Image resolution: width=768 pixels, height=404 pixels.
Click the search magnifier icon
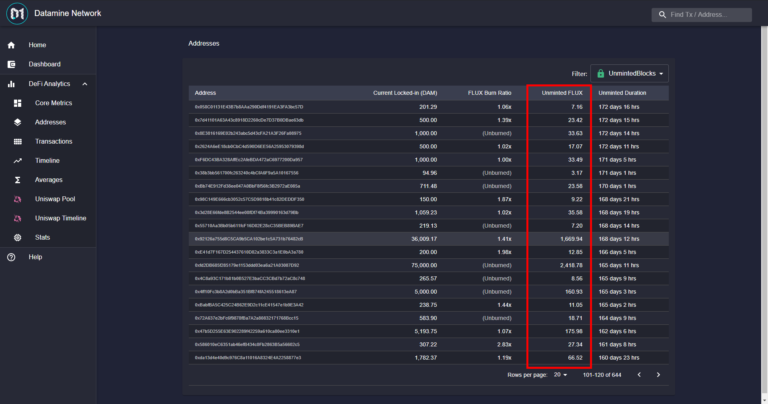coord(662,15)
